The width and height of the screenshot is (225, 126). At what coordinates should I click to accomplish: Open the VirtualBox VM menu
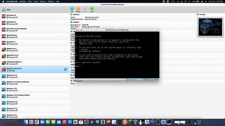tap(12, 1)
